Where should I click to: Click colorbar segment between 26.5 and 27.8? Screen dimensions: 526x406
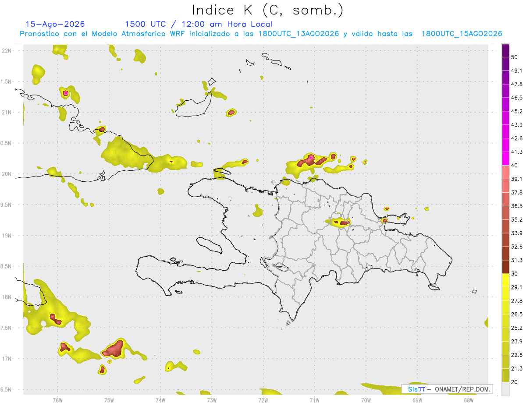[506, 307]
